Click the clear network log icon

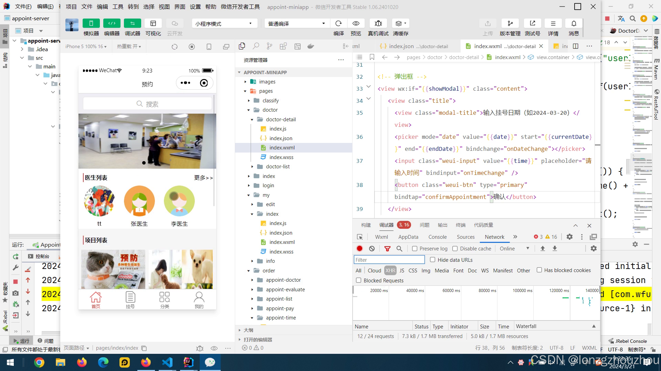point(372,248)
